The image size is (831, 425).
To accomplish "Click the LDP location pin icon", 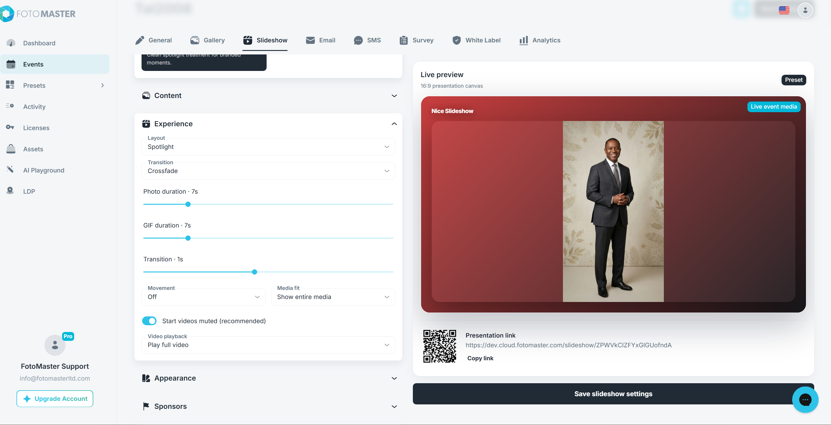I will 10,191.
